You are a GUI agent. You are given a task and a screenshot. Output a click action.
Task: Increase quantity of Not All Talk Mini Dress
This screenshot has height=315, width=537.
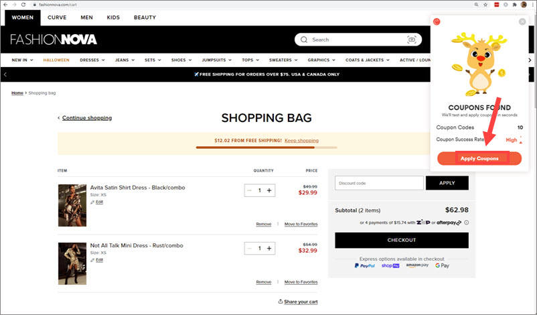click(269, 249)
